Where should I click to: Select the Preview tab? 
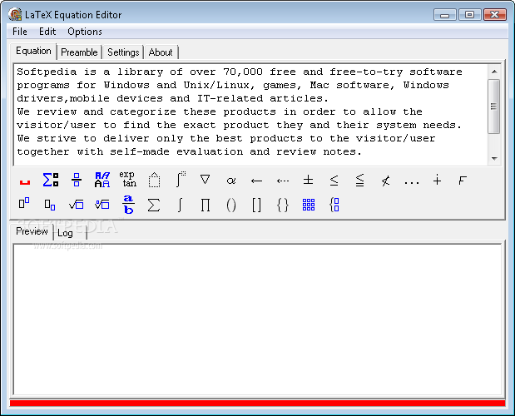click(32, 231)
